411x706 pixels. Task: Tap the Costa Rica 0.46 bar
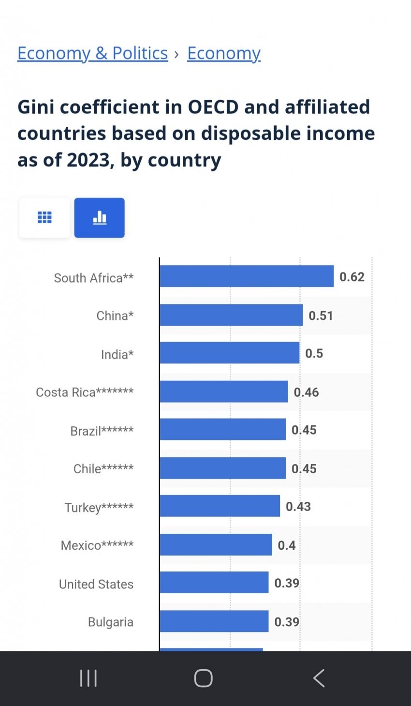(224, 391)
